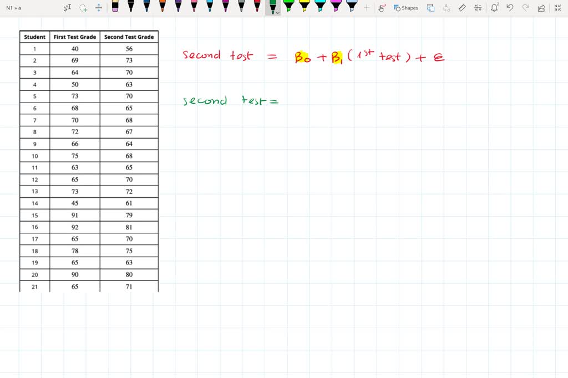
Task: Redo the last action
Action: pos(526,8)
